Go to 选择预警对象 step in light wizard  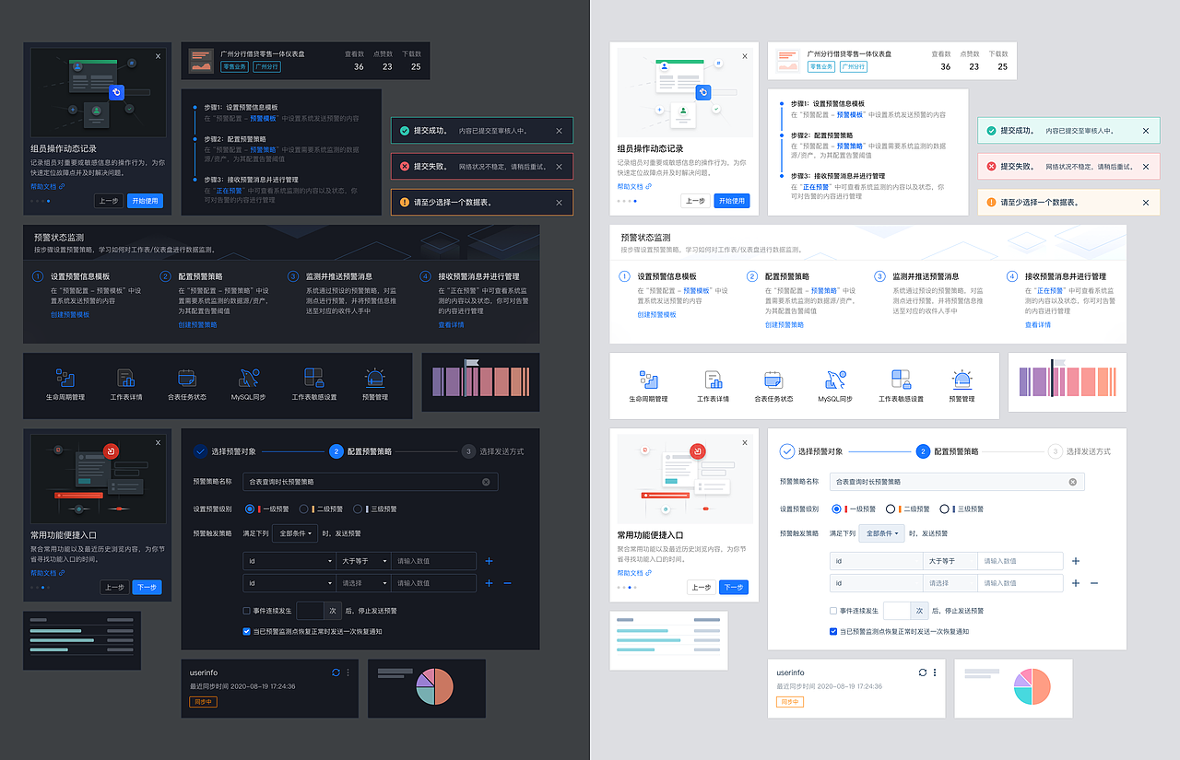point(810,451)
